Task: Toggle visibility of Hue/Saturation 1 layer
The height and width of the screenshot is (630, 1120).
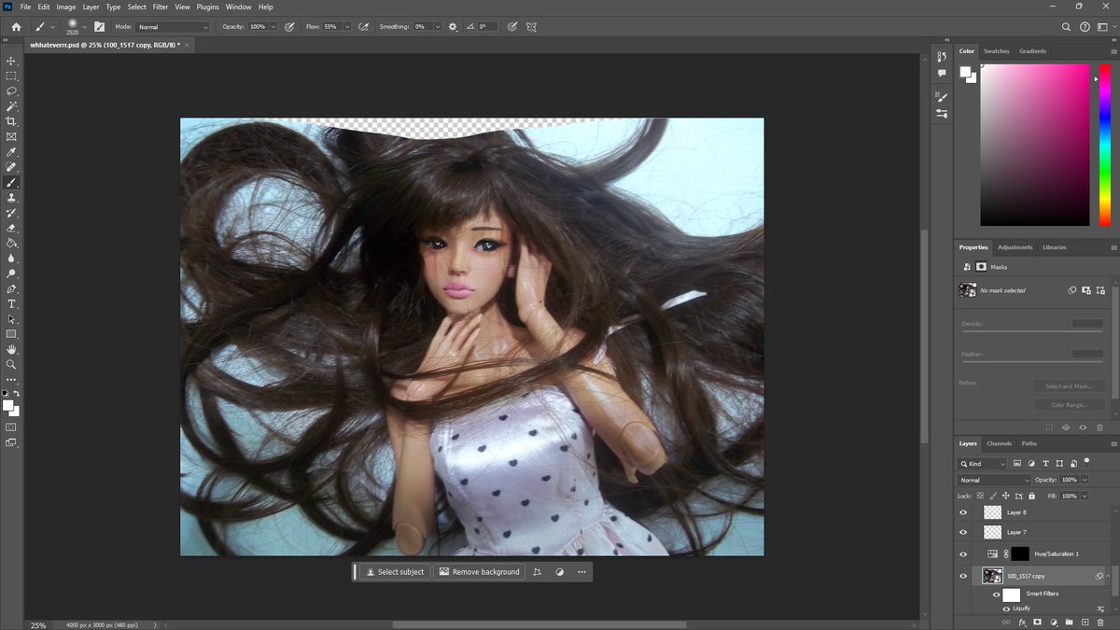Action: click(x=963, y=553)
